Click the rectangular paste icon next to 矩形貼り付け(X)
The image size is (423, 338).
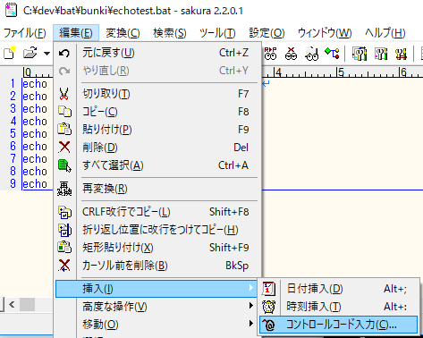tap(64, 248)
